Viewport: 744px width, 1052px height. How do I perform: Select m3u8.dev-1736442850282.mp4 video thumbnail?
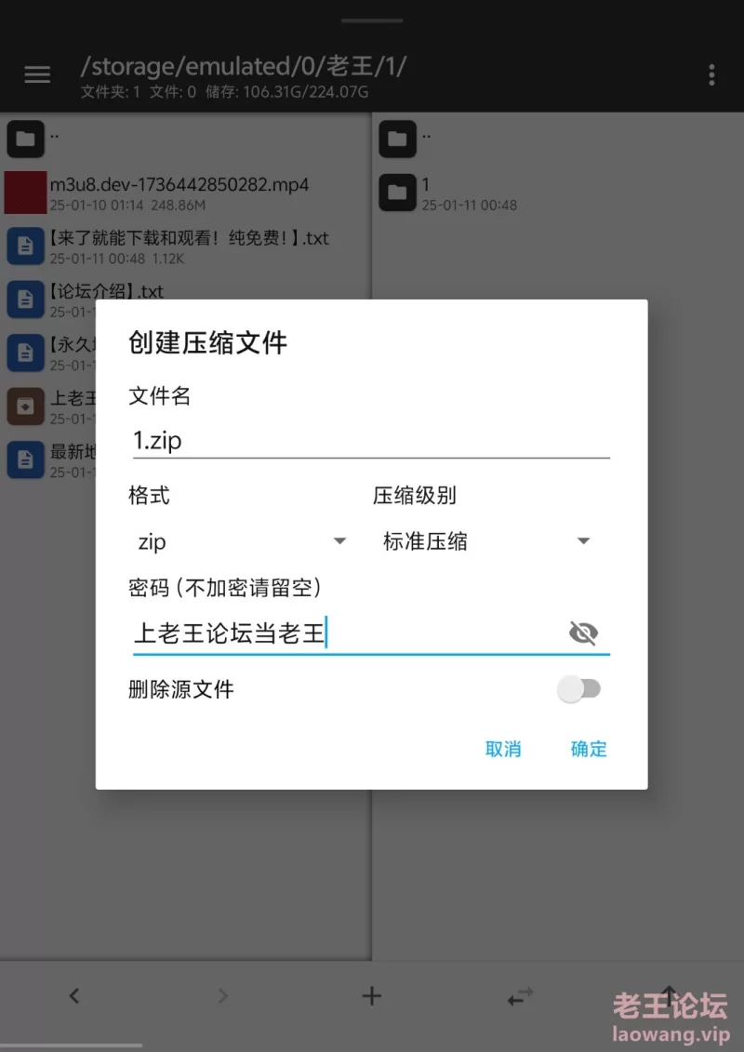pyautogui.click(x=25, y=193)
